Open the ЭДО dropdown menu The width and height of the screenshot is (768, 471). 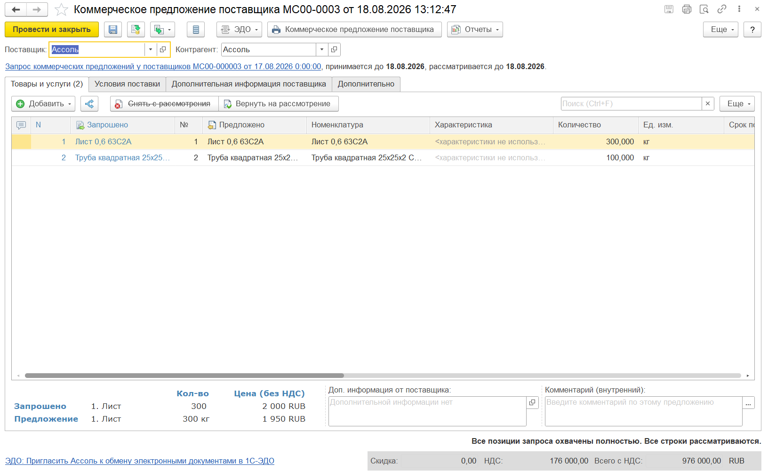(239, 30)
